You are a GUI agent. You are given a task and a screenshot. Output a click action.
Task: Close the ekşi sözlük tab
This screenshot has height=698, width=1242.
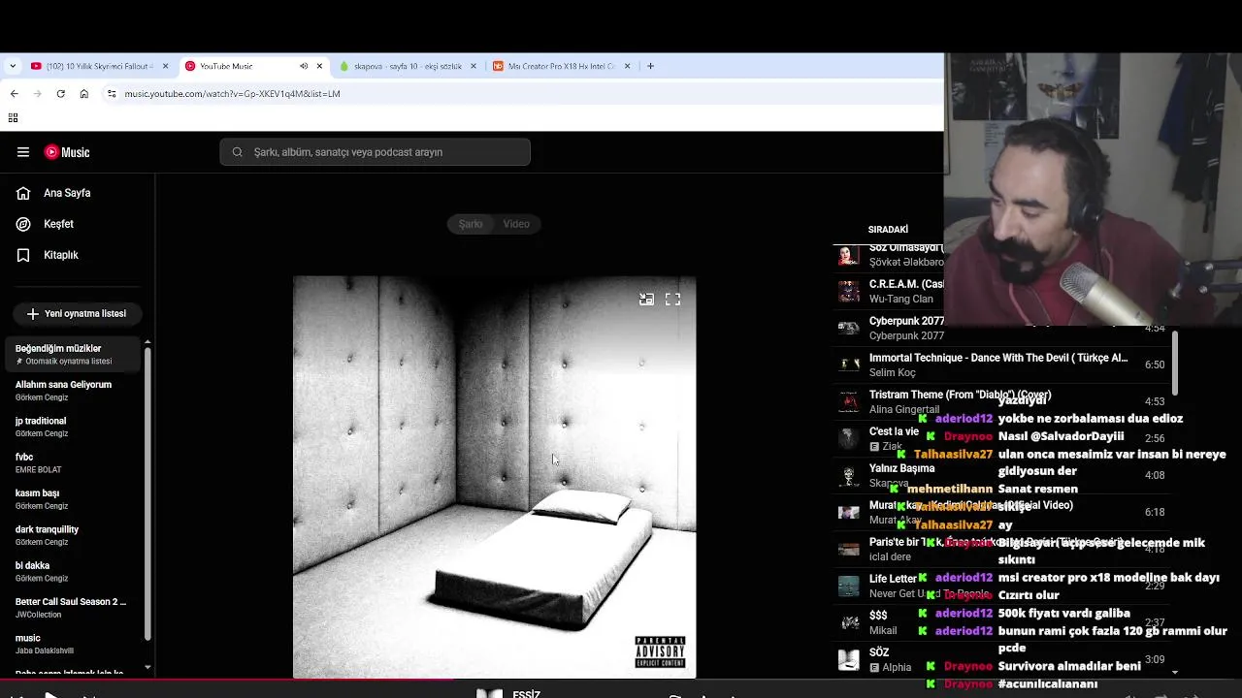pyautogui.click(x=474, y=66)
